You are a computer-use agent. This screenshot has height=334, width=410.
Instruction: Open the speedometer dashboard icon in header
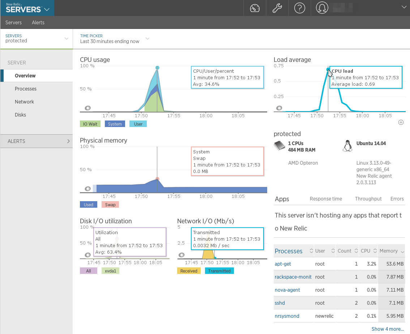[x=255, y=8]
